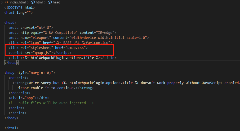Click the closing /html tag
This screenshot has height=131, width=240.
click(11, 128)
